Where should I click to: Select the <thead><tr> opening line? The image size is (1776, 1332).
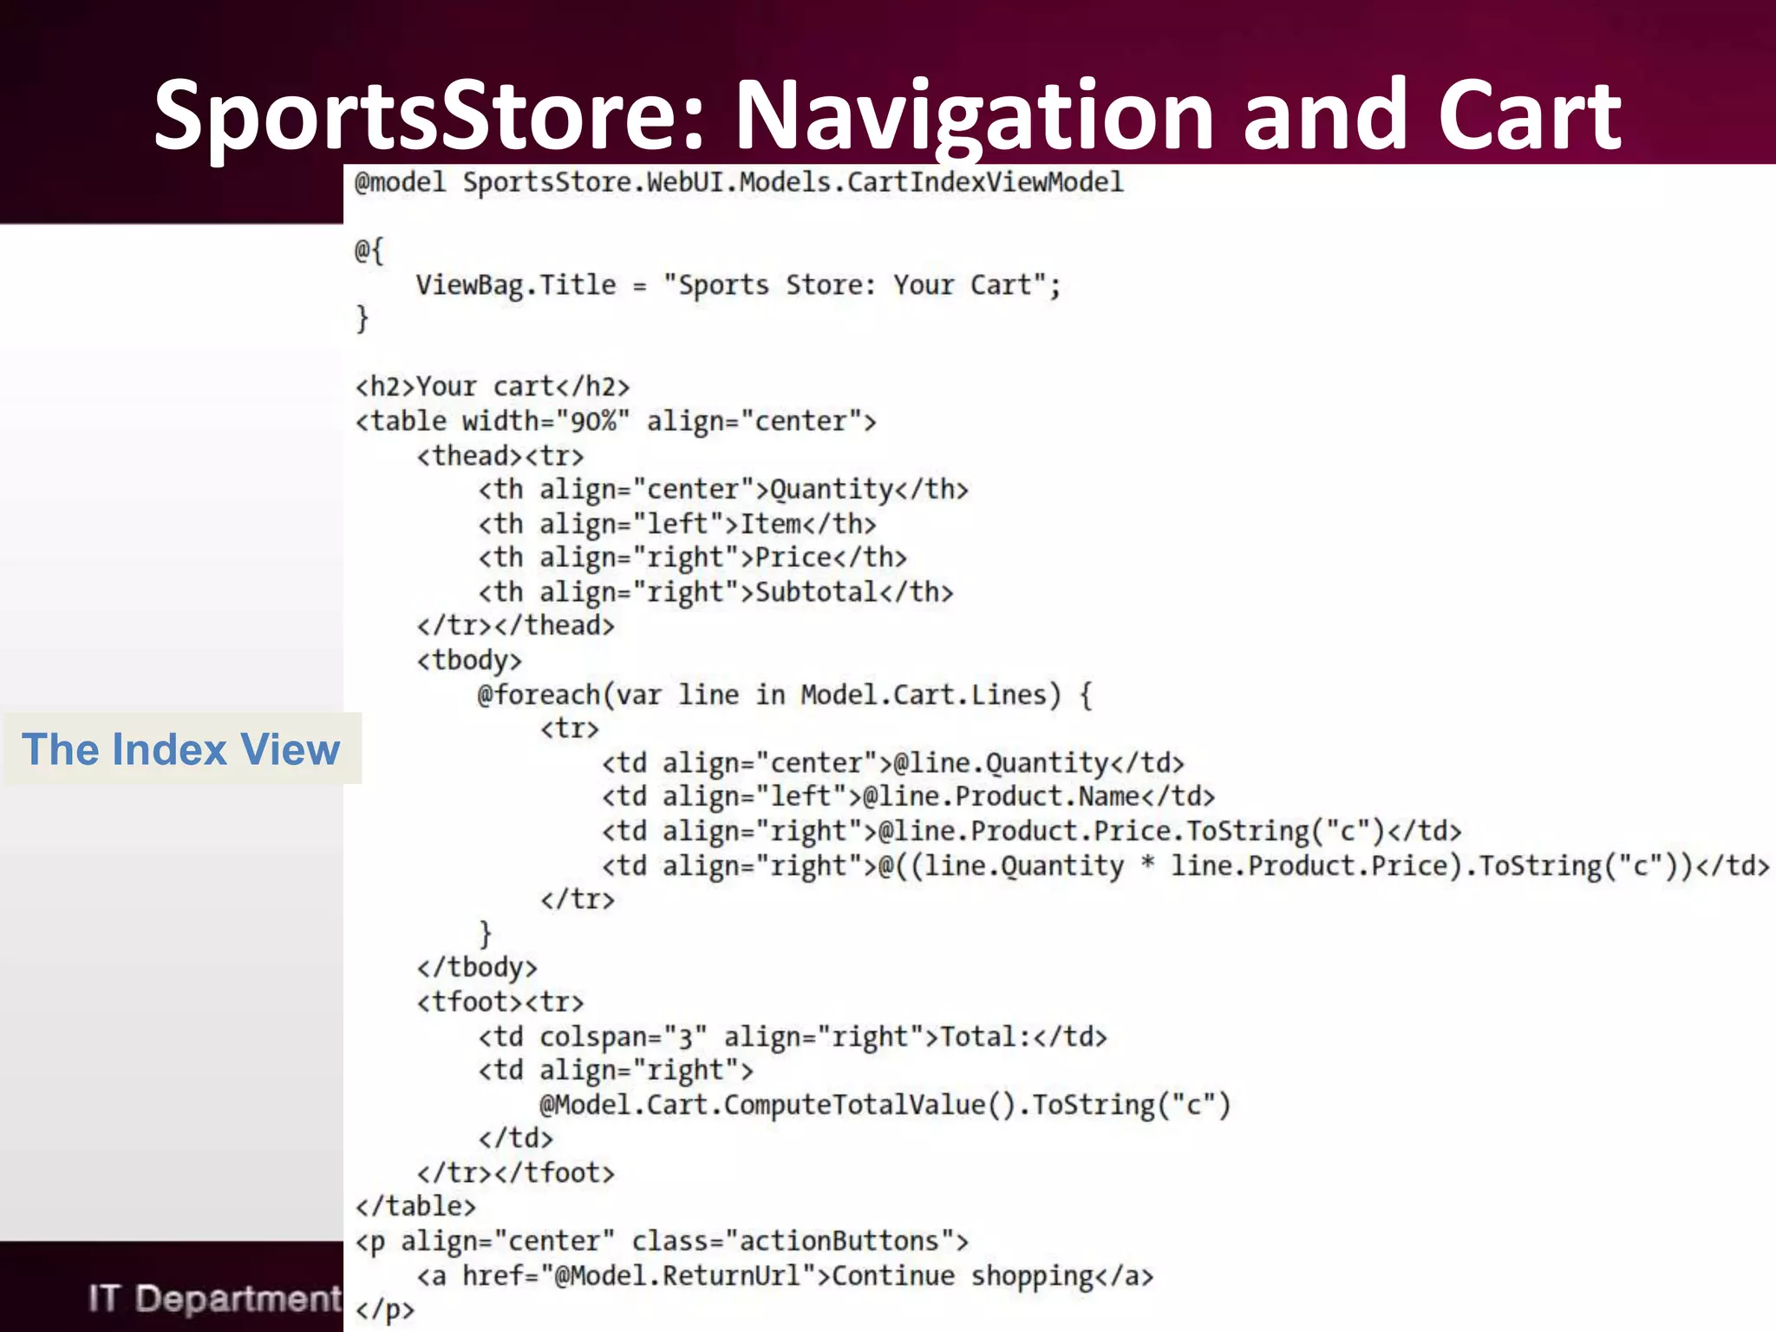pos(500,455)
